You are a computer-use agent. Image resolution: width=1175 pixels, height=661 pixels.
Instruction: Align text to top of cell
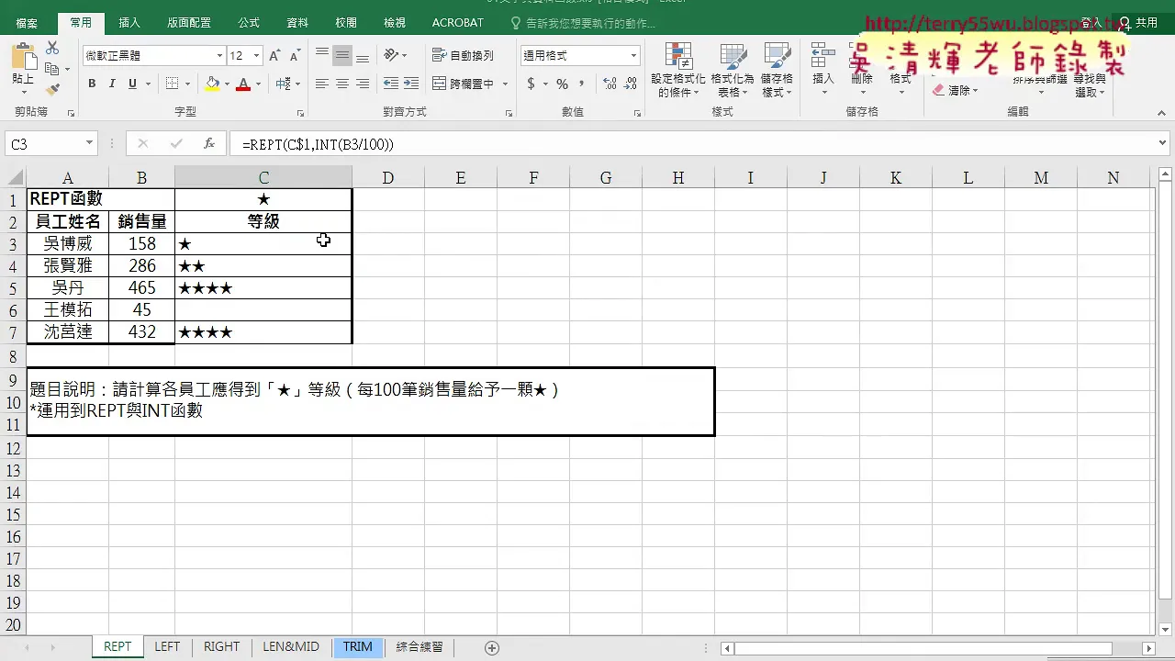click(x=322, y=55)
